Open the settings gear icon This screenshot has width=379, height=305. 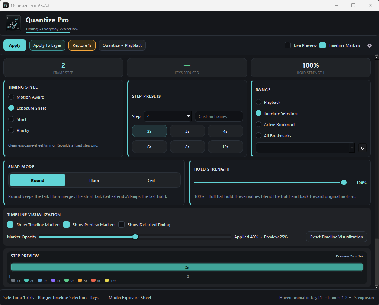click(x=369, y=45)
